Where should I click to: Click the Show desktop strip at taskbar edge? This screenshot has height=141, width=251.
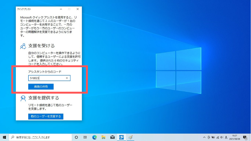coord(250,137)
